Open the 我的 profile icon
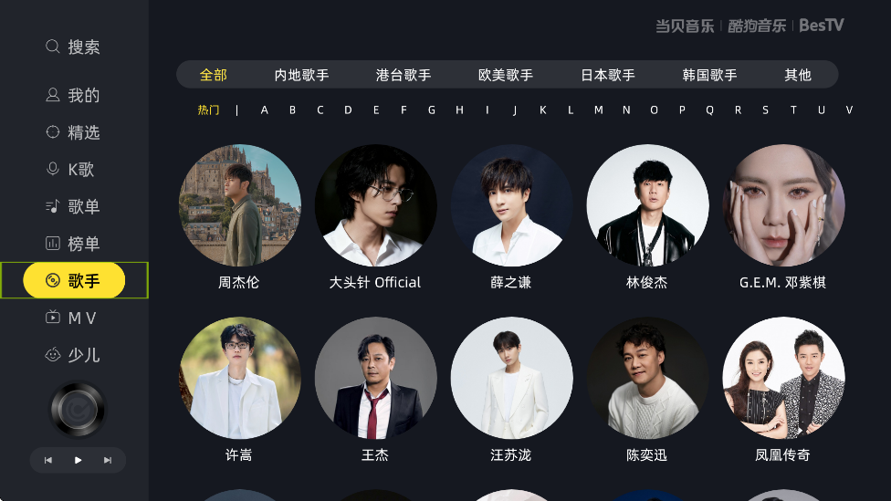 point(52,95)
